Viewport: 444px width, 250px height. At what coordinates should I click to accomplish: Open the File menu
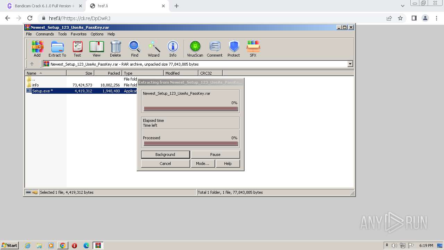[x=29, y=34]
